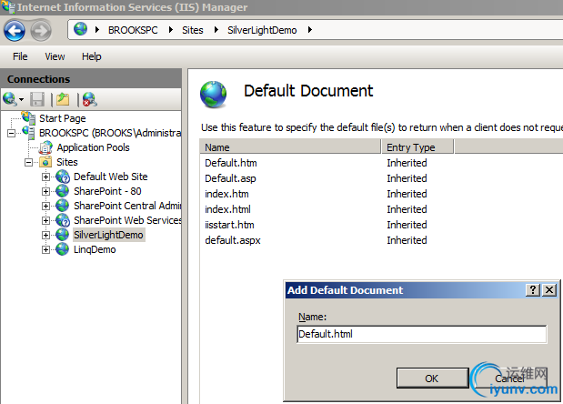Click the grayed Forward arrow button
The width and height of the screenshot is (563, 404).
click(x=41, y=31)
